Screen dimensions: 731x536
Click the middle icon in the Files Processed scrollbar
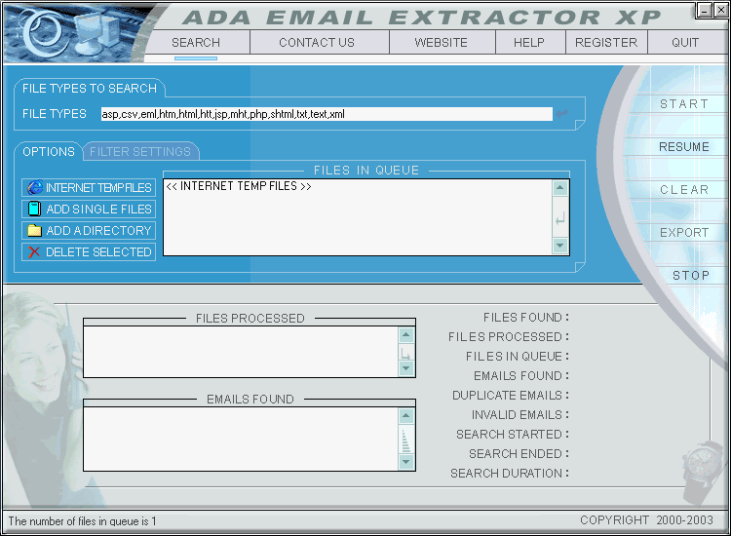click(x=405, y=354)
